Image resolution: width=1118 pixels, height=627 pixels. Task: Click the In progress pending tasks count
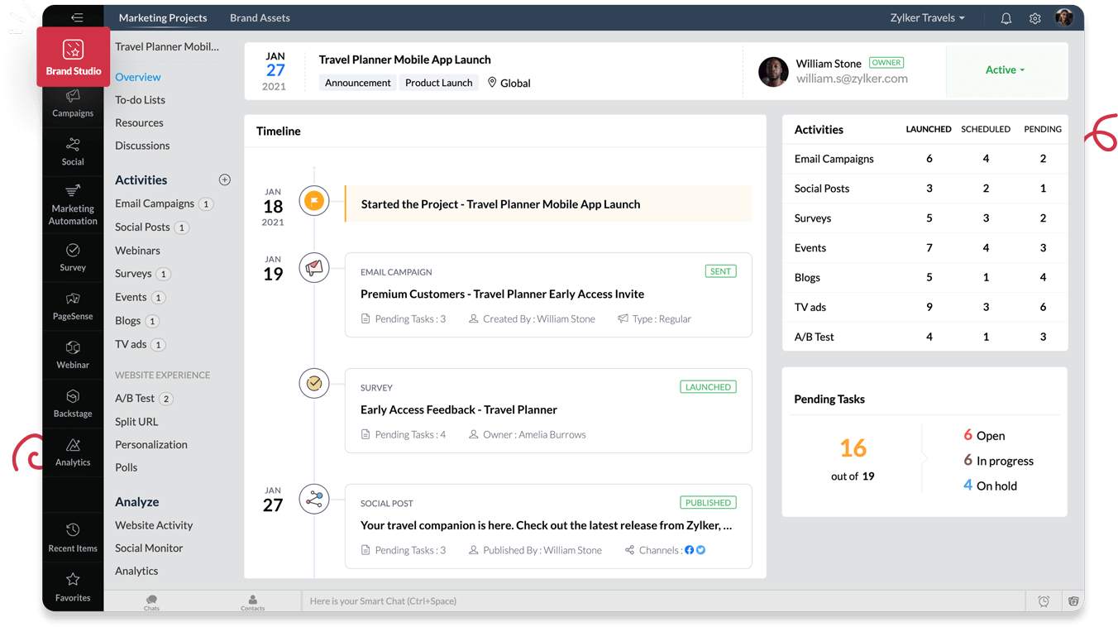point(998,461)
